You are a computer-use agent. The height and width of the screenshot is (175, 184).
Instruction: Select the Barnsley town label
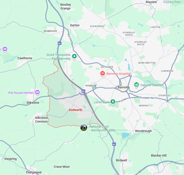[123, 87]
